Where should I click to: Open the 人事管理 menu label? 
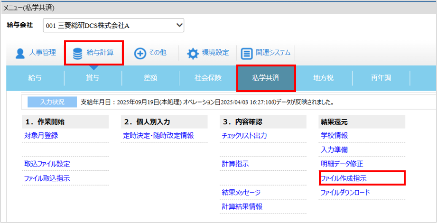[43, 53]
